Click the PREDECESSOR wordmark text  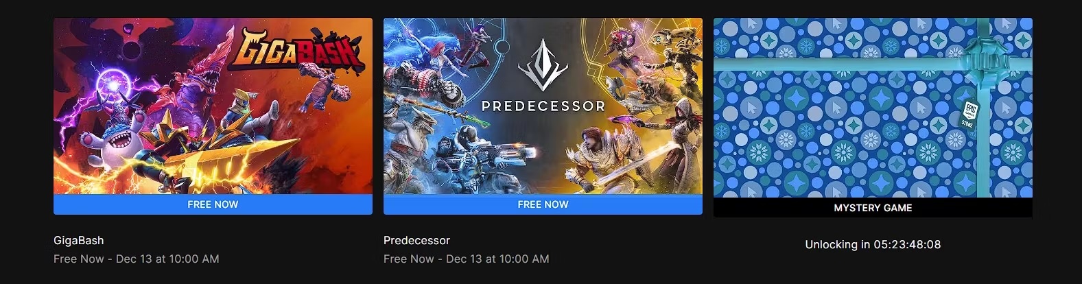(543, 106)
